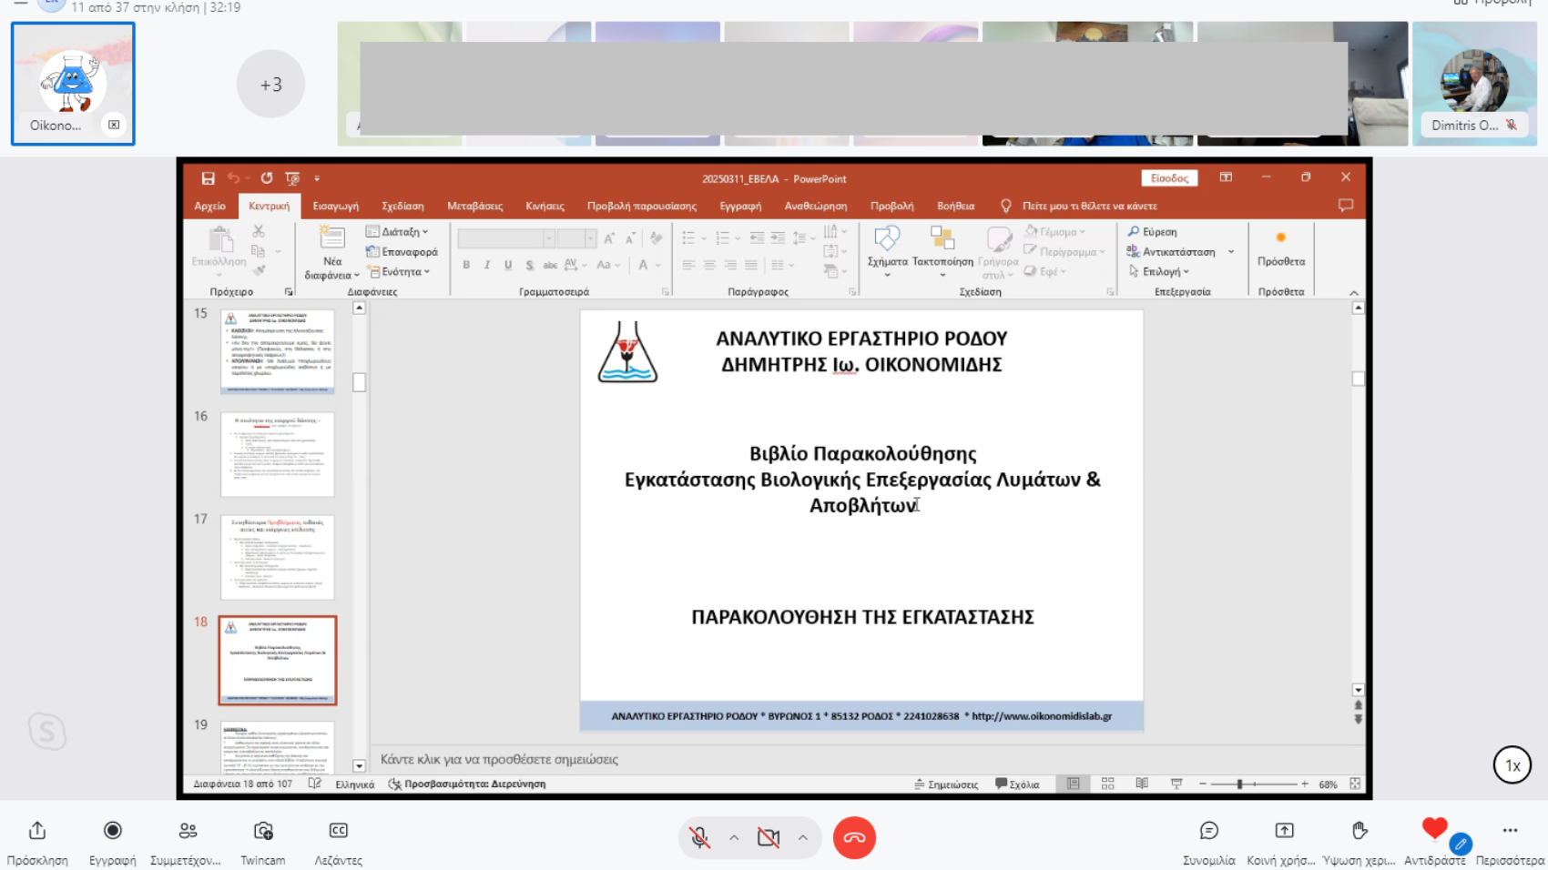The height and width of the screenshot is (870, 1548).
Task: Click the Cut scissors icon
Action: [x=259, y=231]
